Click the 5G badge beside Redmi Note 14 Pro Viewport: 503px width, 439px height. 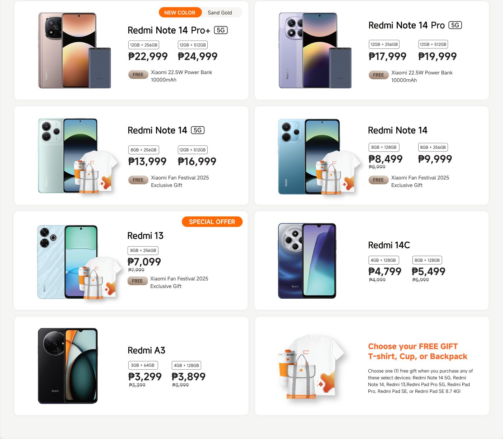click(x=455, y=25)
